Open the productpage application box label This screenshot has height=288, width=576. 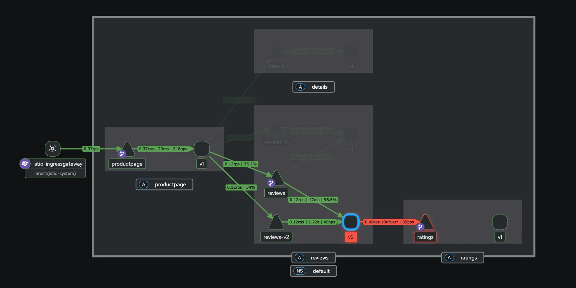(x=164, y=185)
